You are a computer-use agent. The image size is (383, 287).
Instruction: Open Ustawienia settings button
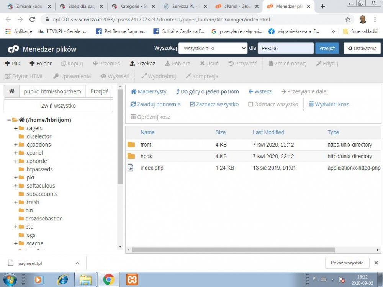362,48
